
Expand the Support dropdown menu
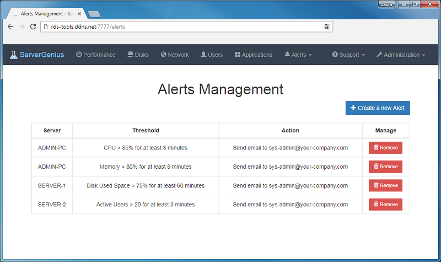pyautogui.click(x=348, y=55)
